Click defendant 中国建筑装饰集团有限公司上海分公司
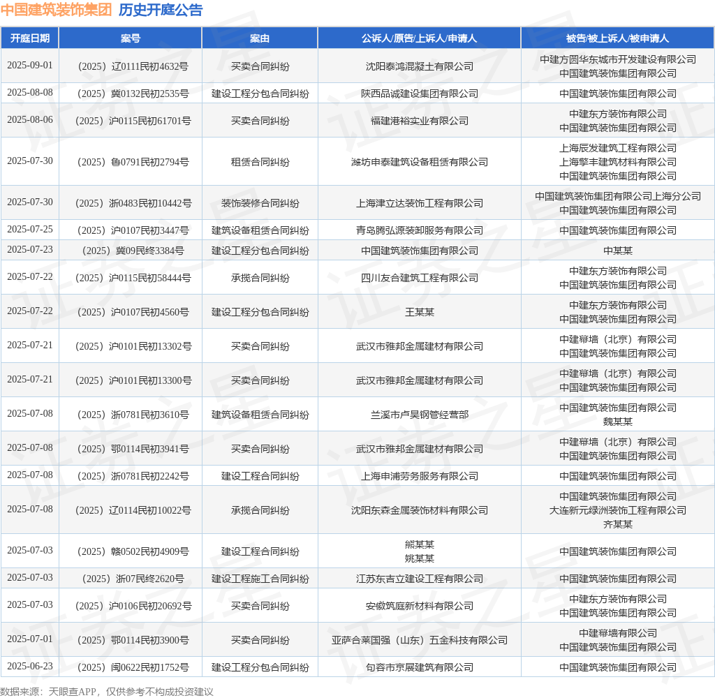This screenshot has width=715, height=698. (618, 196)
